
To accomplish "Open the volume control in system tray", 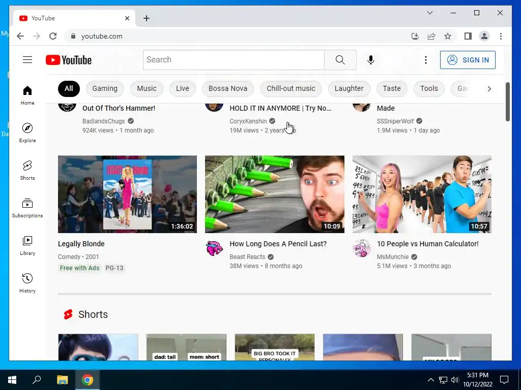I will (455, 380).
